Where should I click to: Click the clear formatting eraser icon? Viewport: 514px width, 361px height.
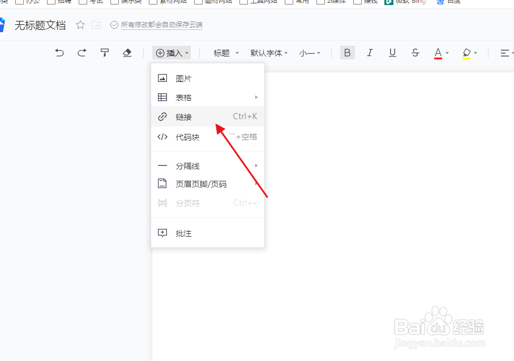tap(127, 53)
